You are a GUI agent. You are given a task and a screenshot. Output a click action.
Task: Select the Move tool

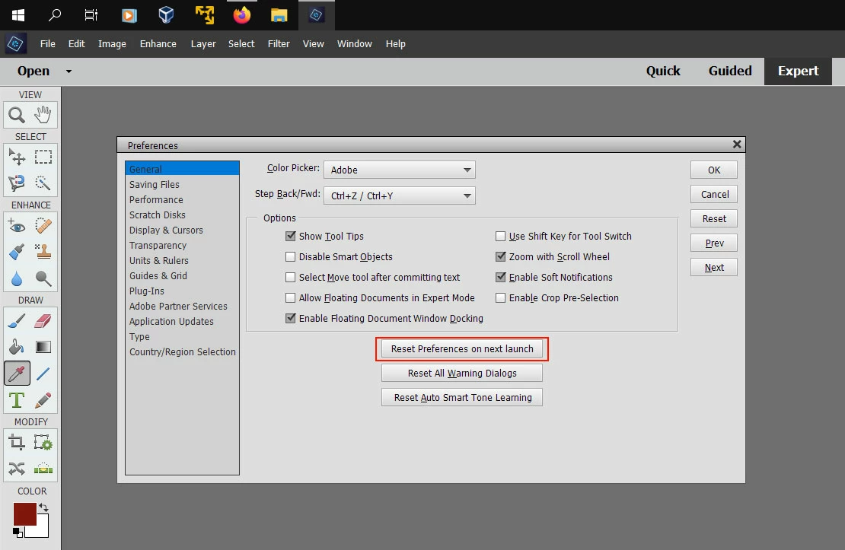pos(17,157)
